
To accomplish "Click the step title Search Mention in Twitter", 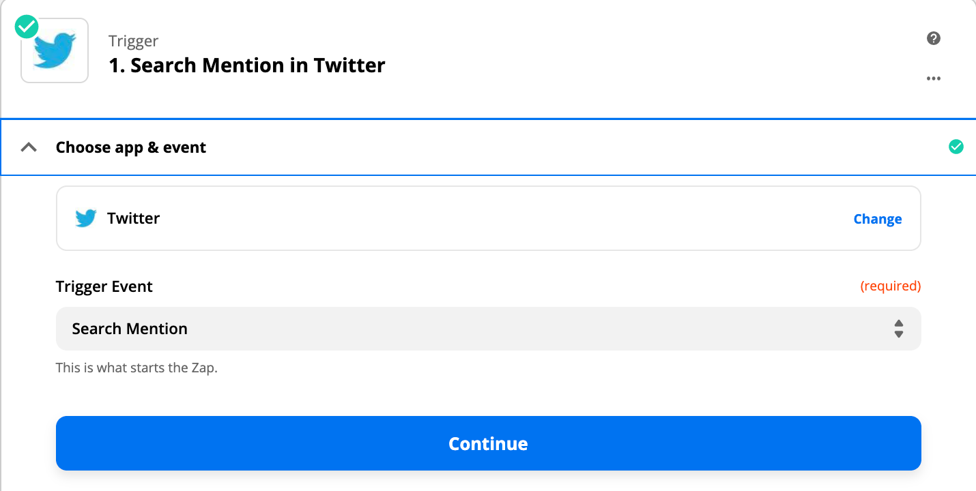I will tap(247, 65).
